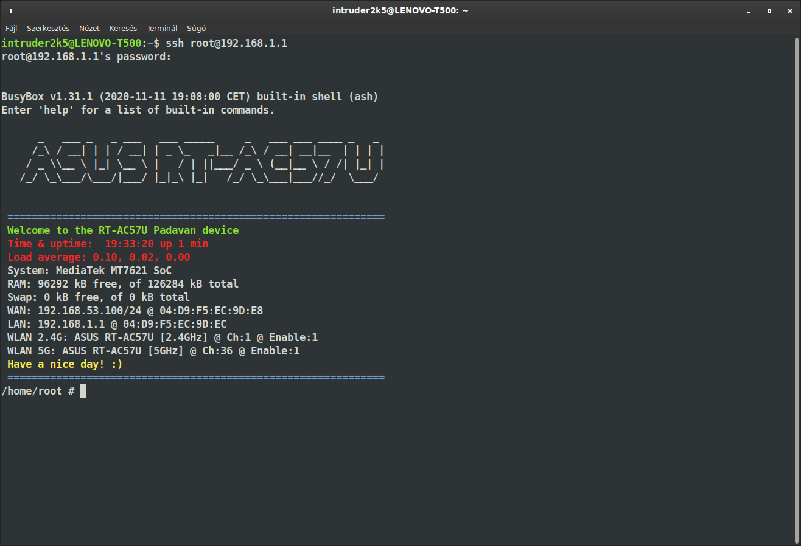Click the WLAN 2.4G line
This screenshot has height=546, width=801.
pos(163,337)
